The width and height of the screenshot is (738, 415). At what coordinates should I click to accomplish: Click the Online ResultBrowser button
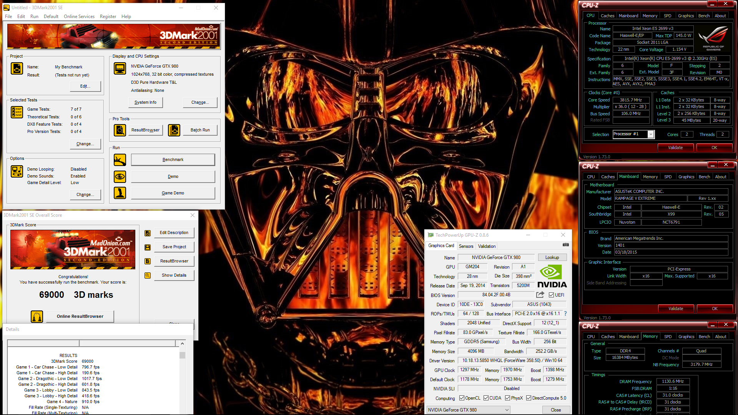coord(80,317)
